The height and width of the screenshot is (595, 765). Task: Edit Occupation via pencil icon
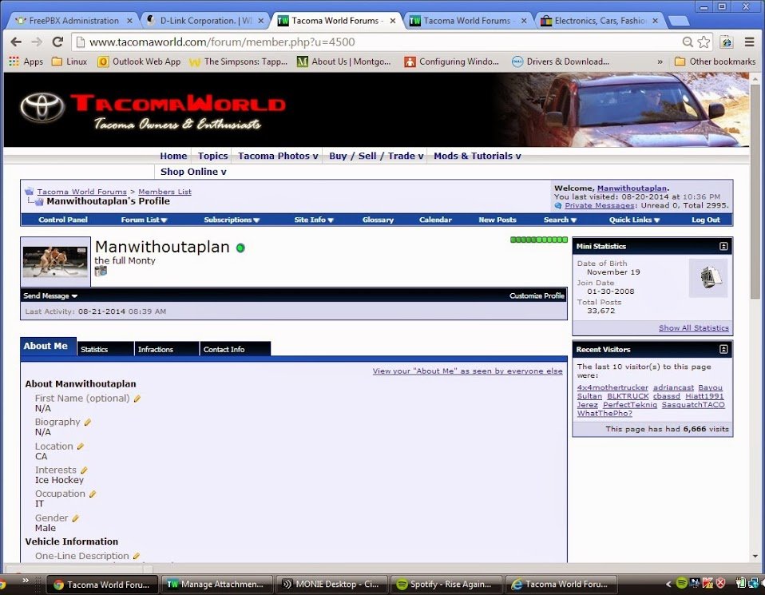coord(93,494)
